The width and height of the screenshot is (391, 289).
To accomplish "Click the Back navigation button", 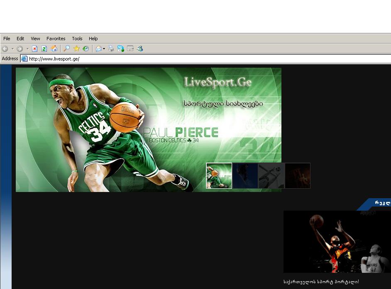I will [5, 49].
